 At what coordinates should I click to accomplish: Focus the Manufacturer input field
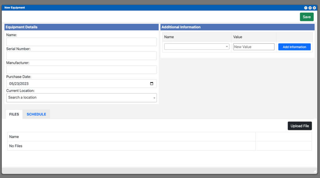(82, 70)
